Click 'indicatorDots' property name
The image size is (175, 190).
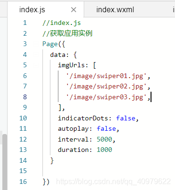pyautogui.click(x=83, y=118)
